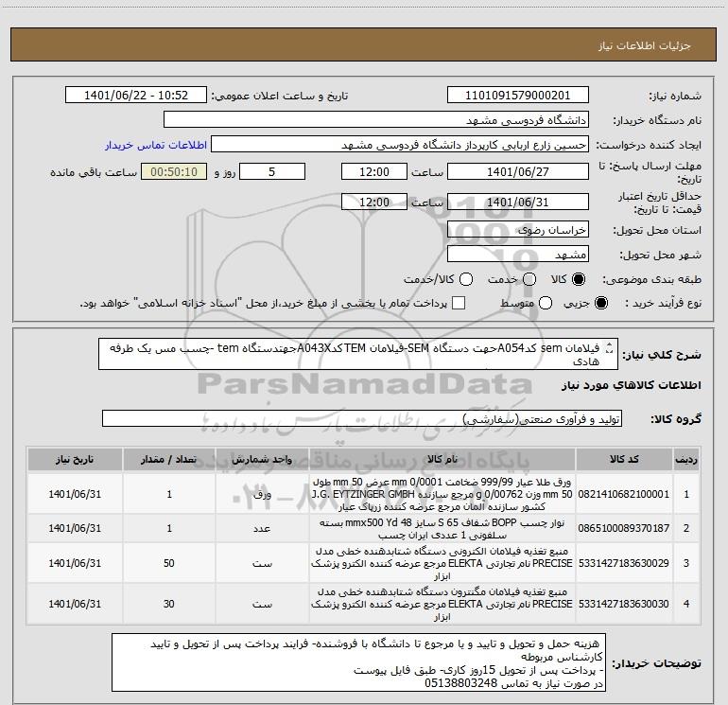Click the electron filament power supply name row 3
The width and height of the screenshot is (728, 705).
click(x=442, y=563)
